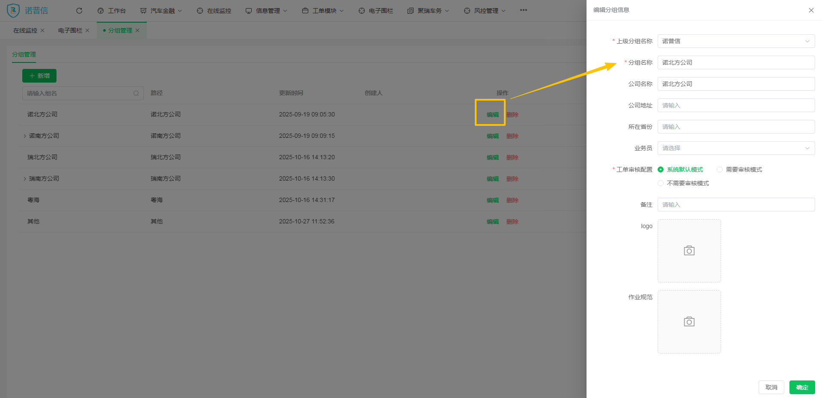Expand the 诺南方公司 tree row
This screenshot has height=398, width=822.
point(25,136)
